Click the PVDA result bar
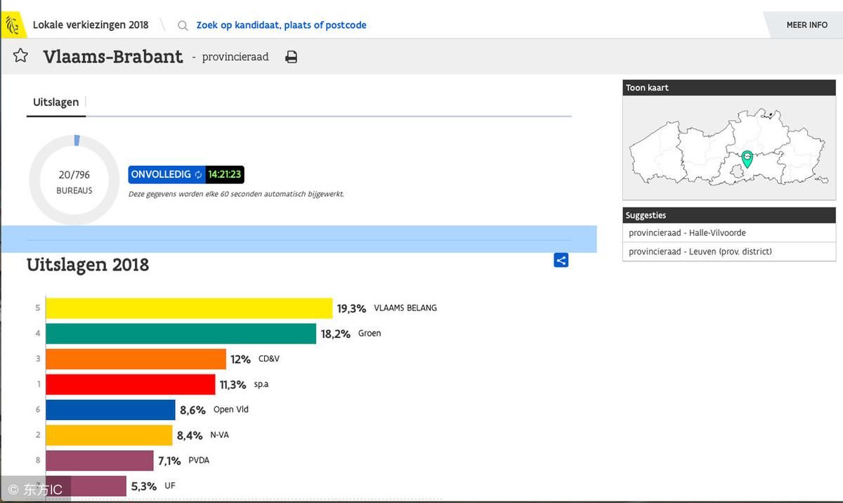 point(100,460)
